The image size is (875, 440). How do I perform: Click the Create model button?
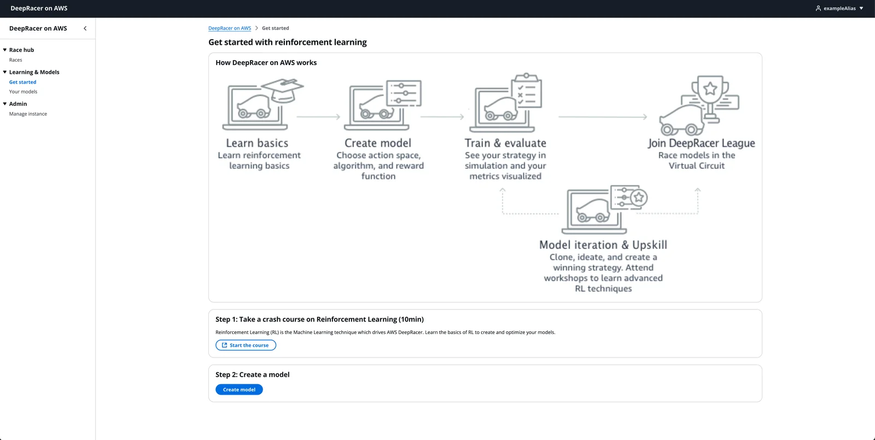pyautogui.click(x=239, y=390)
